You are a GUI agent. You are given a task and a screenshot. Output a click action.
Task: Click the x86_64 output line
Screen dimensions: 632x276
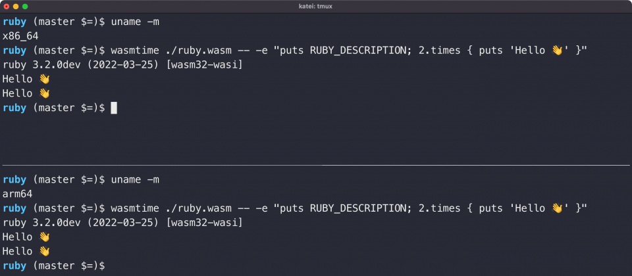coord(20,36)
